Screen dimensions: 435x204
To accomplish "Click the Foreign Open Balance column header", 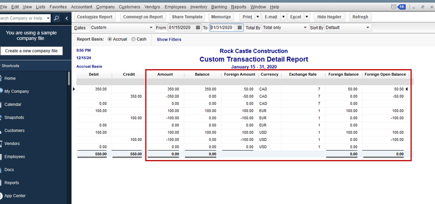I will click(x=385, y=74).
